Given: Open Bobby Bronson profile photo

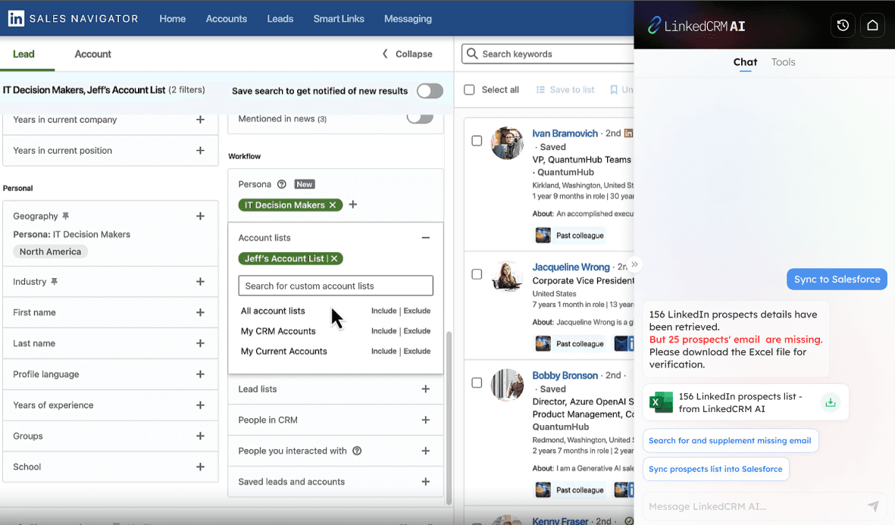Looking at the screenshot, I should (x=507, y=385).
